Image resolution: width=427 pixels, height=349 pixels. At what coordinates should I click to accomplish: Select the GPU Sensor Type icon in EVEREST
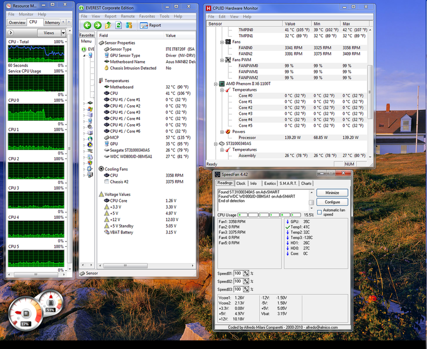point(107,55)
